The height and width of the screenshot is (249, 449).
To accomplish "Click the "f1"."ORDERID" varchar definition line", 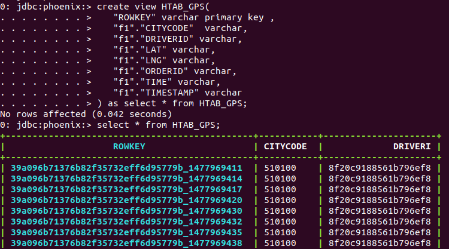I will click(175, 71).
